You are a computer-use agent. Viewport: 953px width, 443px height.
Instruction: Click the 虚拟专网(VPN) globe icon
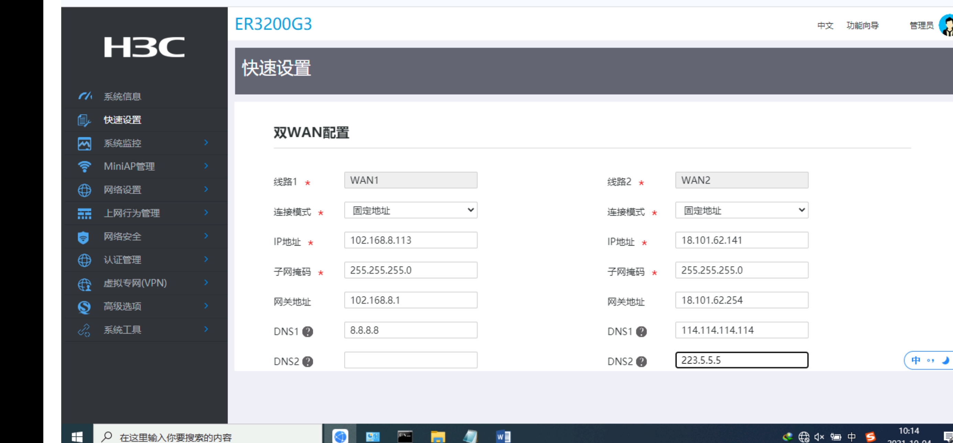pos(84,284)
